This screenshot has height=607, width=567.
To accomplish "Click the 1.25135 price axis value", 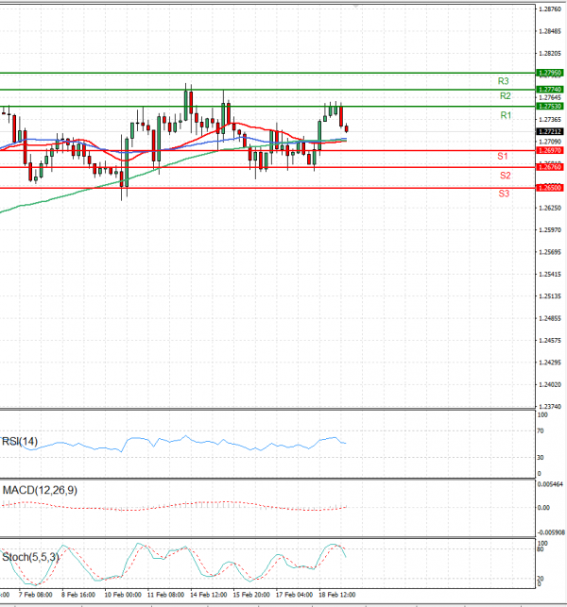I will (x=550, y=296).
